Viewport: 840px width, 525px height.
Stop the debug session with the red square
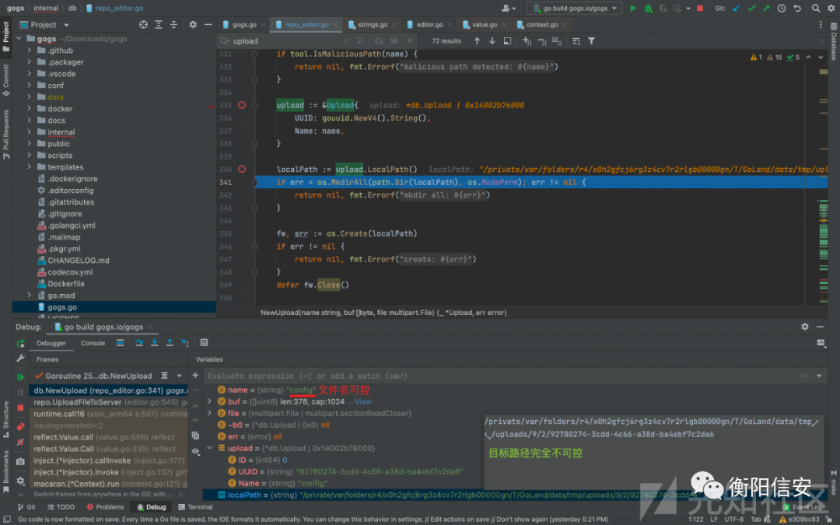[21, 408]
